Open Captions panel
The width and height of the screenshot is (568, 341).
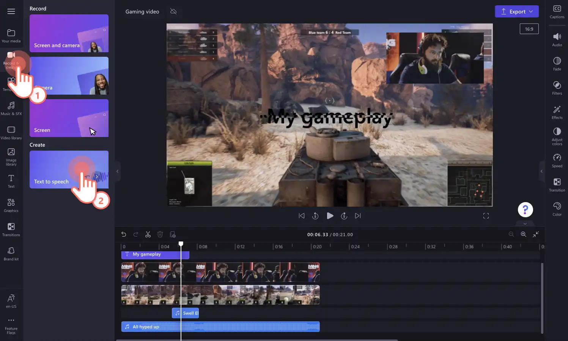coord(557,12)
